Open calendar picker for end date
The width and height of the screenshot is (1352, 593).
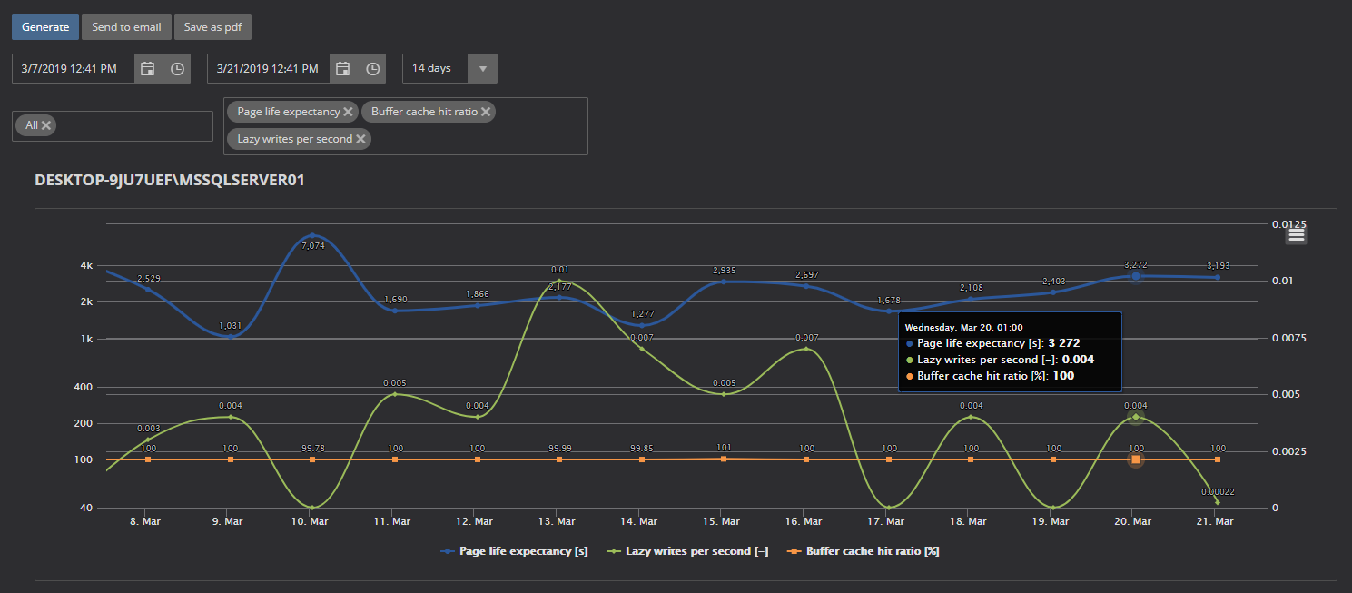(x=343, y=69)
